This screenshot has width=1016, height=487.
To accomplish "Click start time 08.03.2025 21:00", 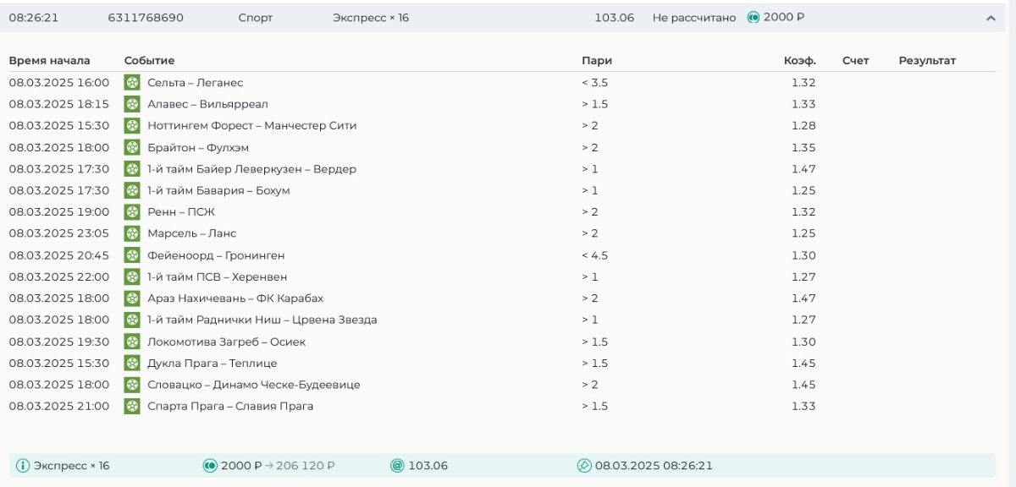I will coord(59,406).
